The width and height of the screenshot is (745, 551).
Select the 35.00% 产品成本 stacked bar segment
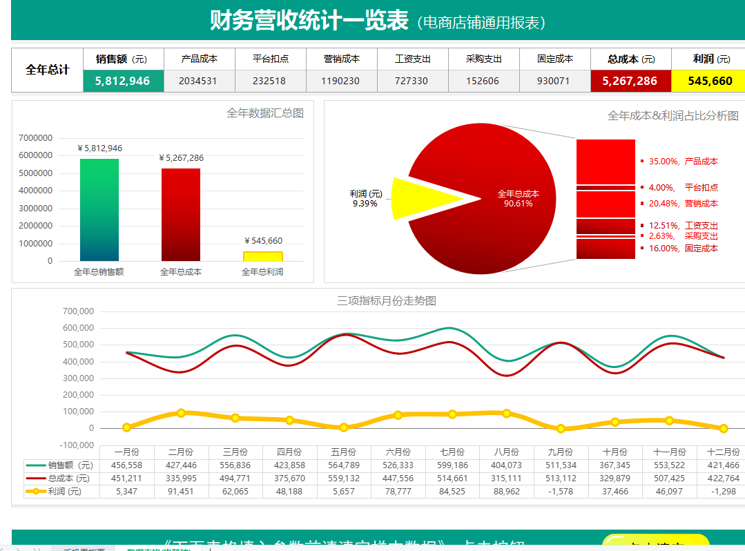click(x=606, y=162)
